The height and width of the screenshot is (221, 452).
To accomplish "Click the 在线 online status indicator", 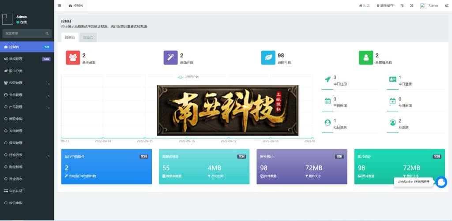I will (22, 22).
